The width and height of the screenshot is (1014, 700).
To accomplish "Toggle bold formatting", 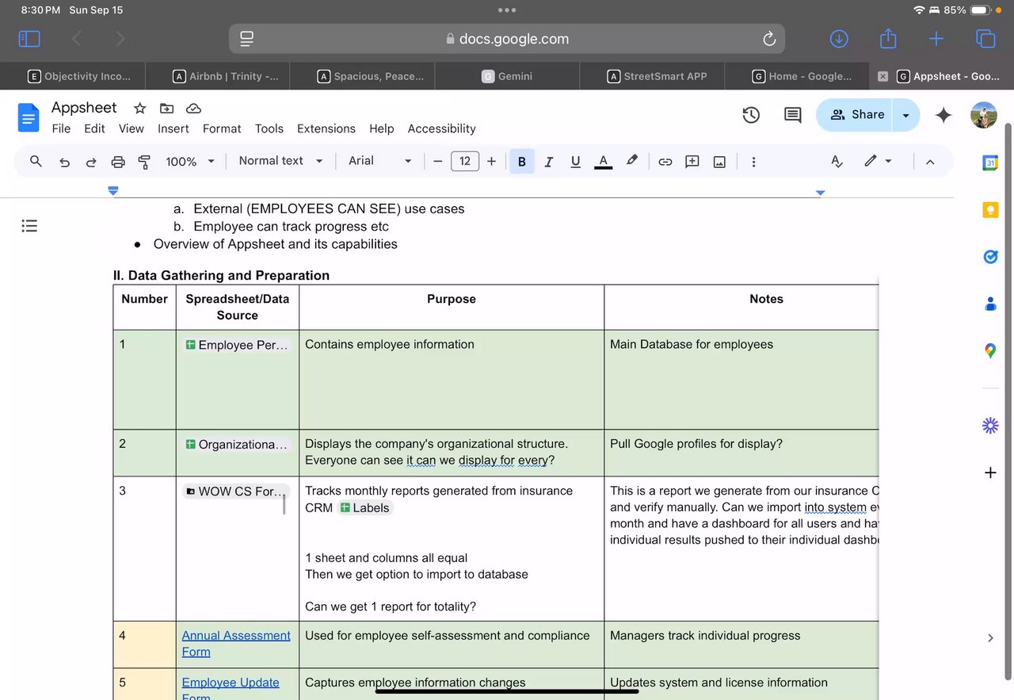I will [x=521, y=162].
